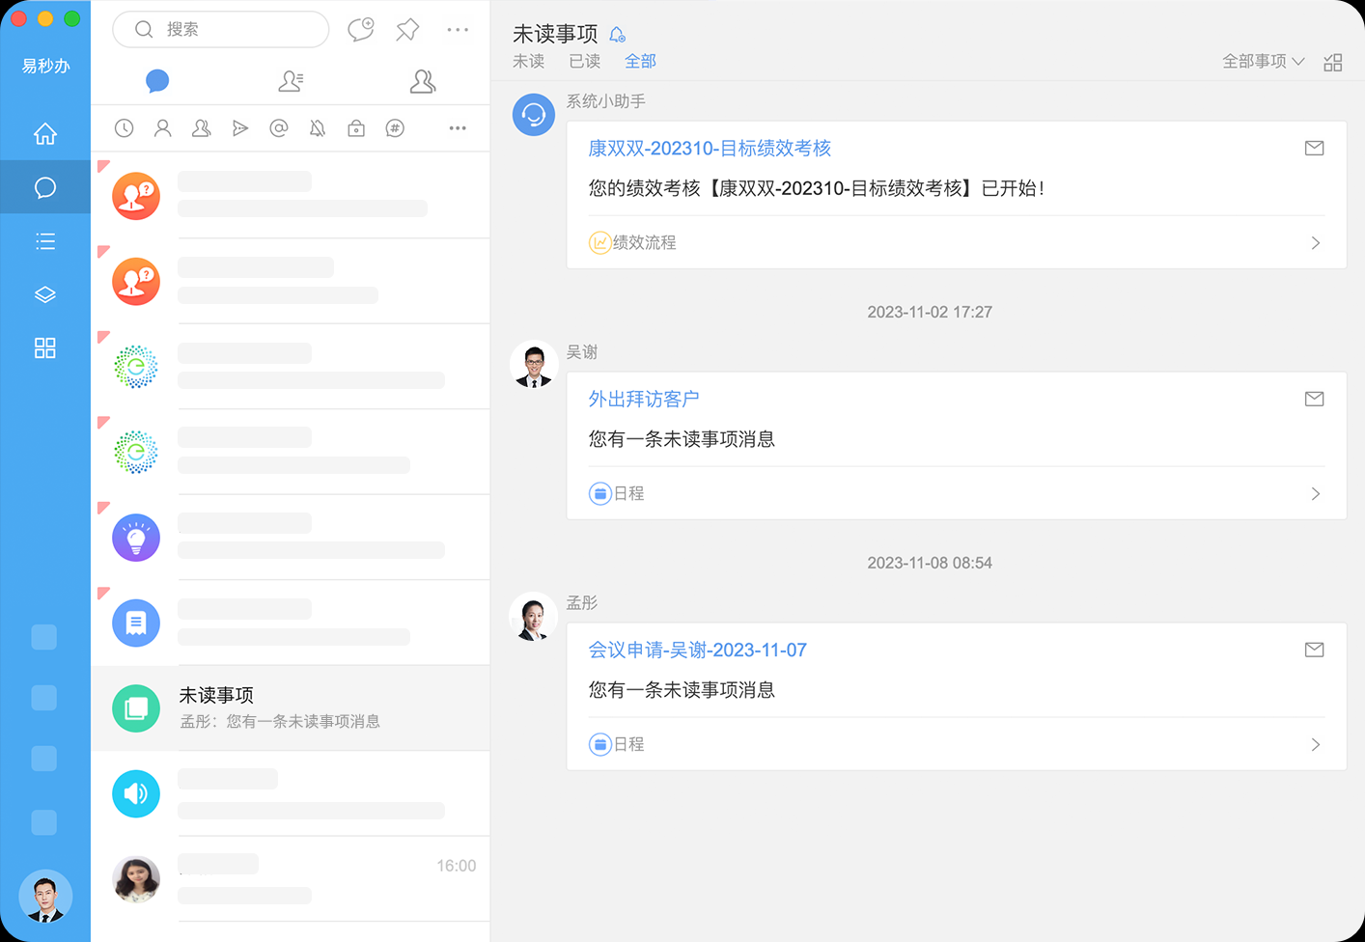Filter by recent clock icon
This screenshot has width=1365, height=942.
pyautogui.click(x=125, y=128)
